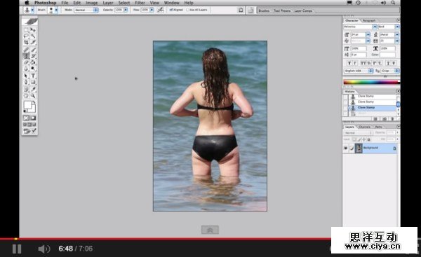Viewport: 421px width, 257px height.
Task: Select the Shape tool
Action: [x=33, y=82]
